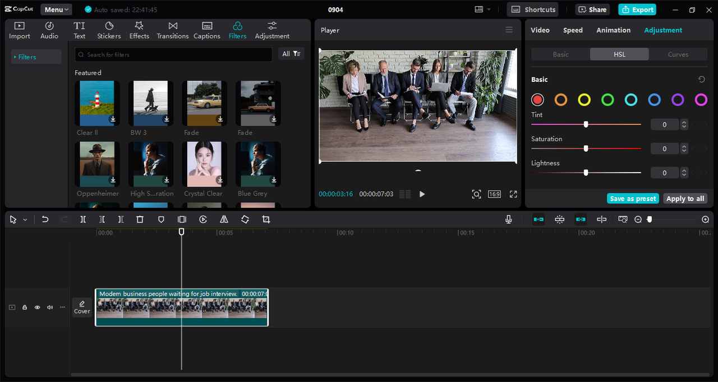
Task: Select the Oppenheimer filter thumbnail
Action: coord(97,164)
